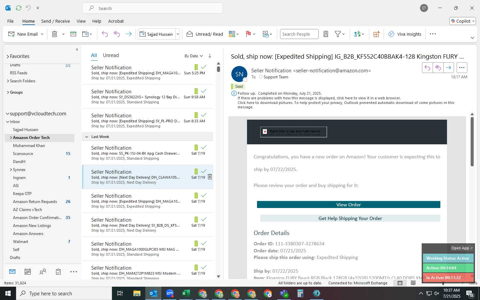Click the Translate icon in ribbon
The height and width of the screenshot is (300, 480).
pos(357,34)
